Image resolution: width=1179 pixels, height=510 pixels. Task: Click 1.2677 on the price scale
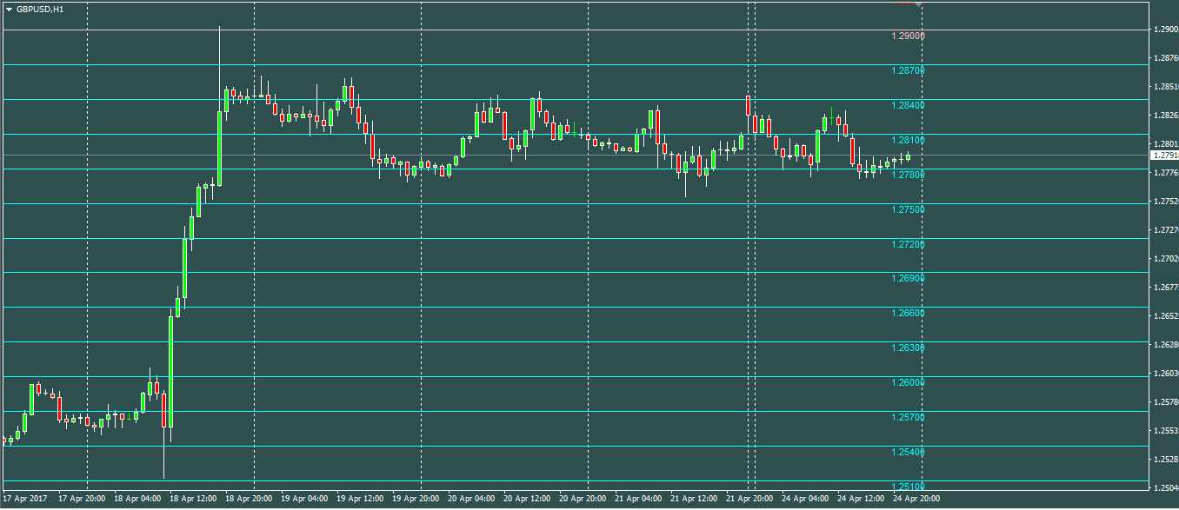point(1165,288)
